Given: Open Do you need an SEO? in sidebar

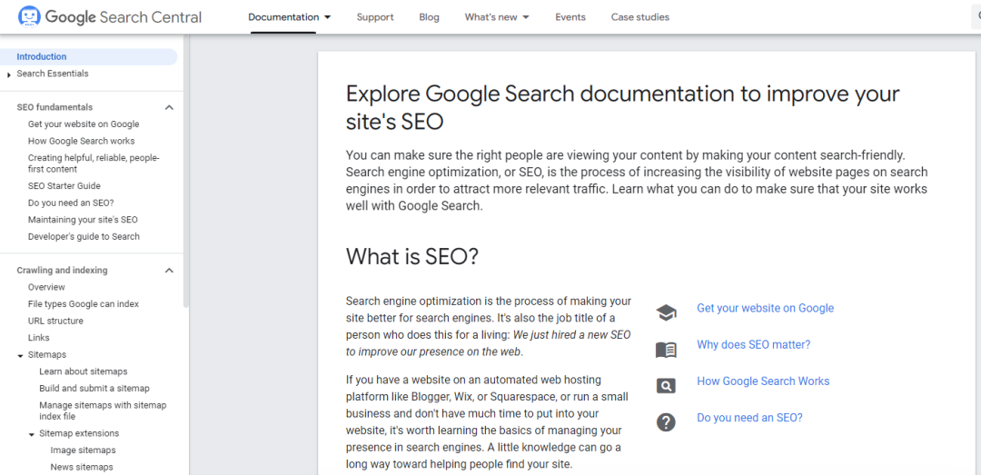Looking at the screenshot, I should [71, 203].
